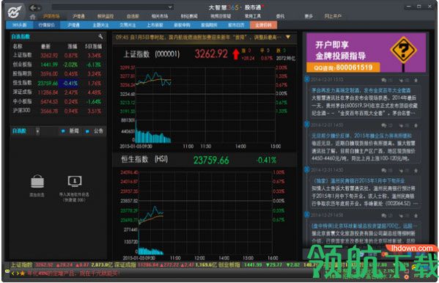439x283 pixels.
Task: Select the 沪深300 row
Action: (58, 111)
